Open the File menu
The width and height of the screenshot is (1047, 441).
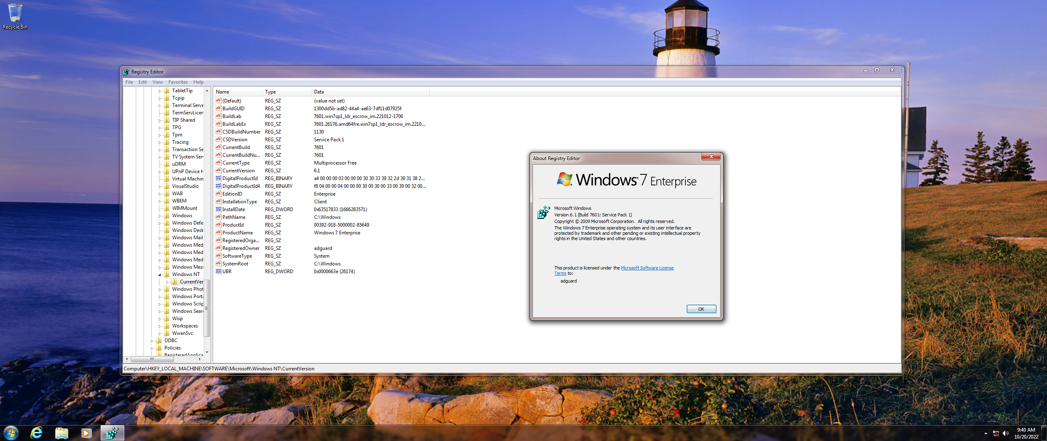(129, 82)
